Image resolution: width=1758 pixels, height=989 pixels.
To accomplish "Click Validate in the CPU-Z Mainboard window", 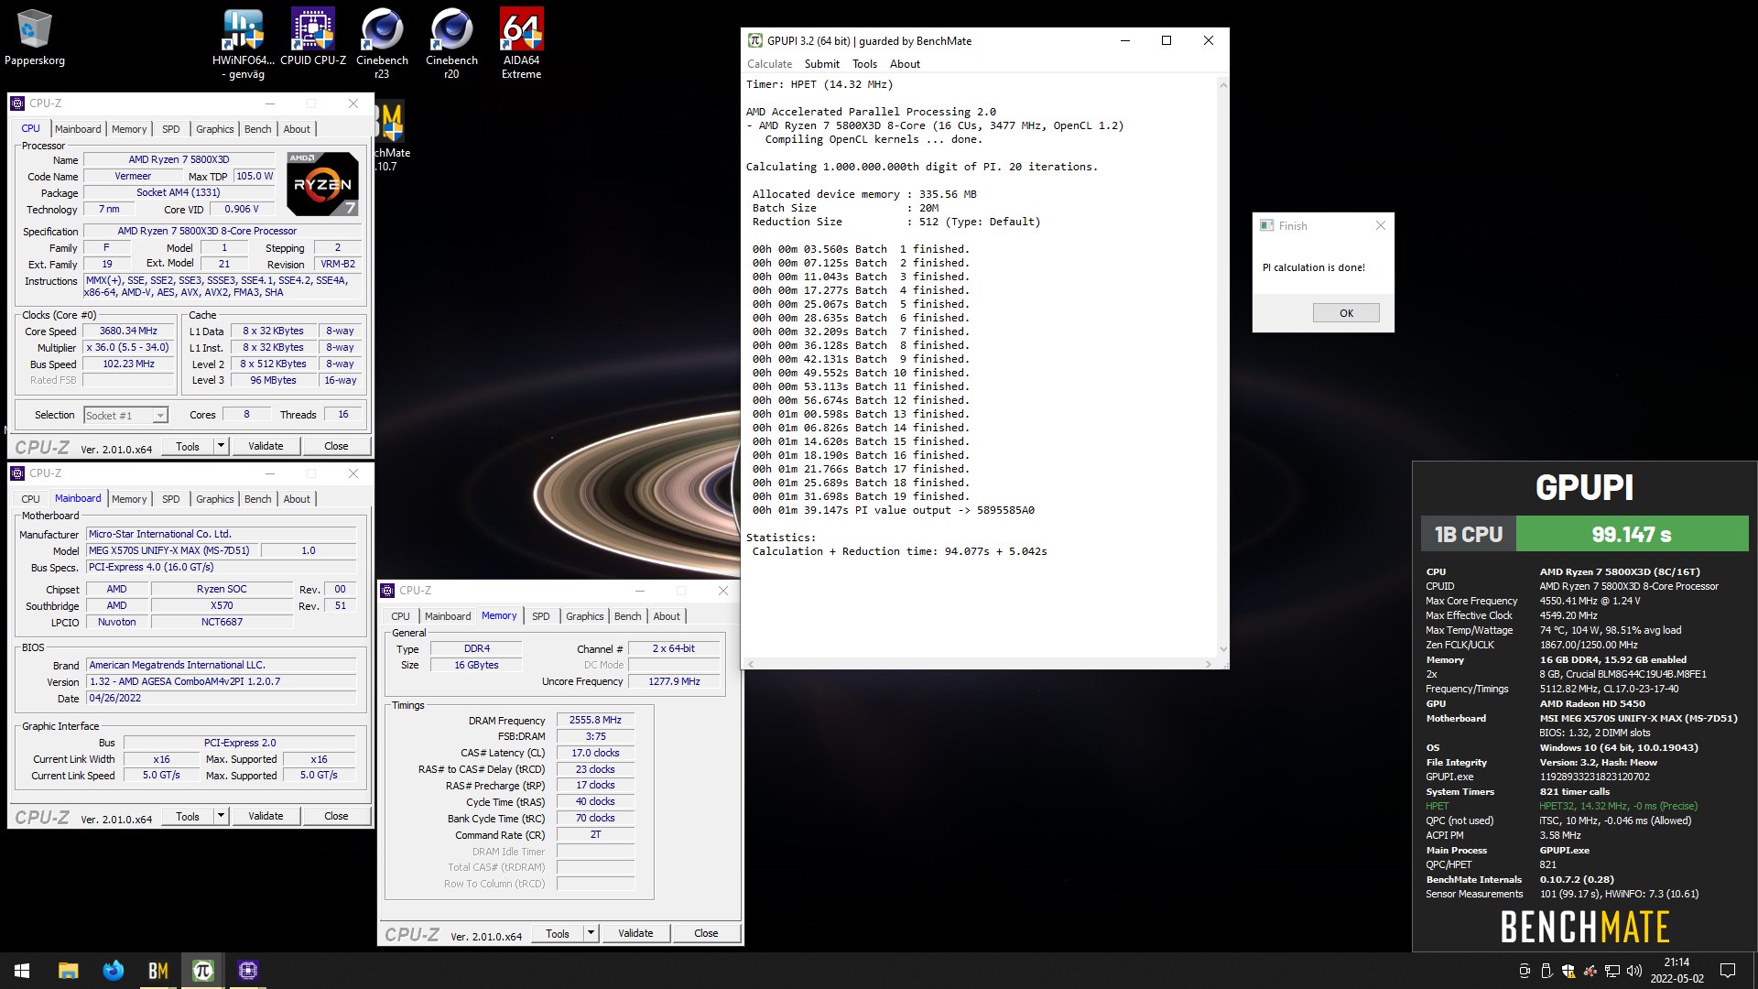I will [266, 816].
